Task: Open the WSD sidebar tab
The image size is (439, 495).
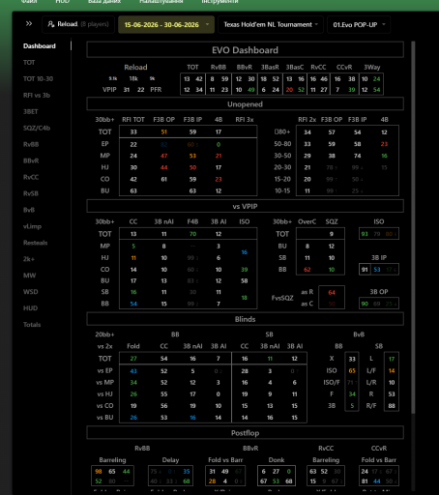Action: (x=31, y=292)
